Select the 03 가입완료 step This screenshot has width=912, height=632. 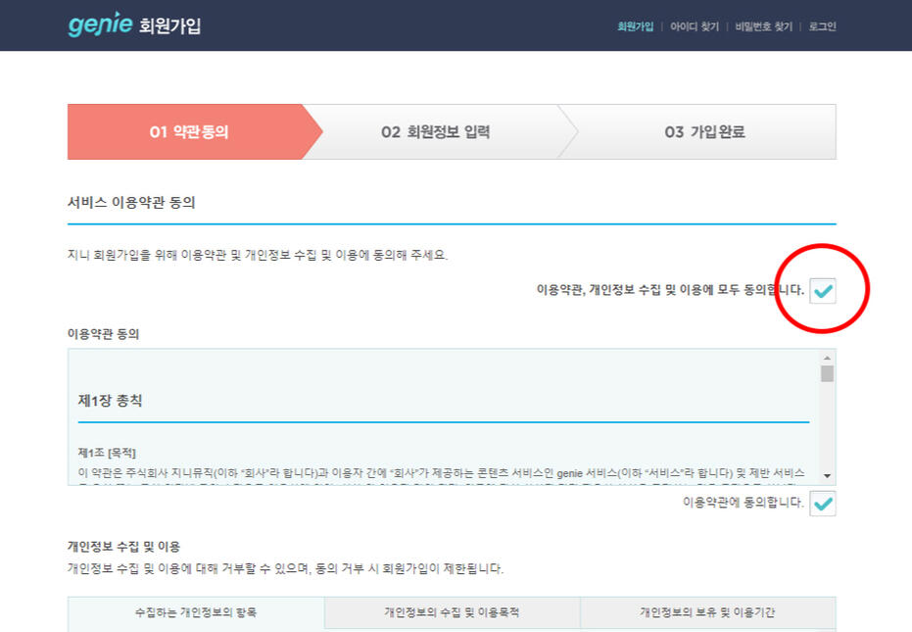point(704,132)
